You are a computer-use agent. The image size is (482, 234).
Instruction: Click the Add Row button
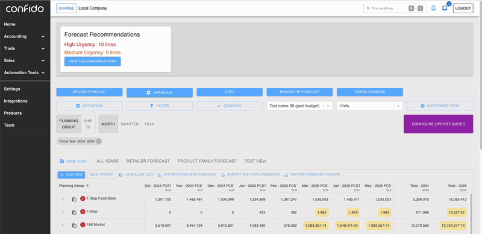point(71,174)
